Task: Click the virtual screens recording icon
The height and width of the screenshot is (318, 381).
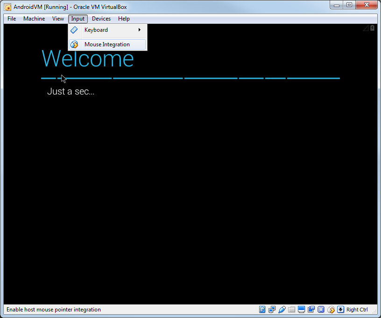Action: click(311, 310)
